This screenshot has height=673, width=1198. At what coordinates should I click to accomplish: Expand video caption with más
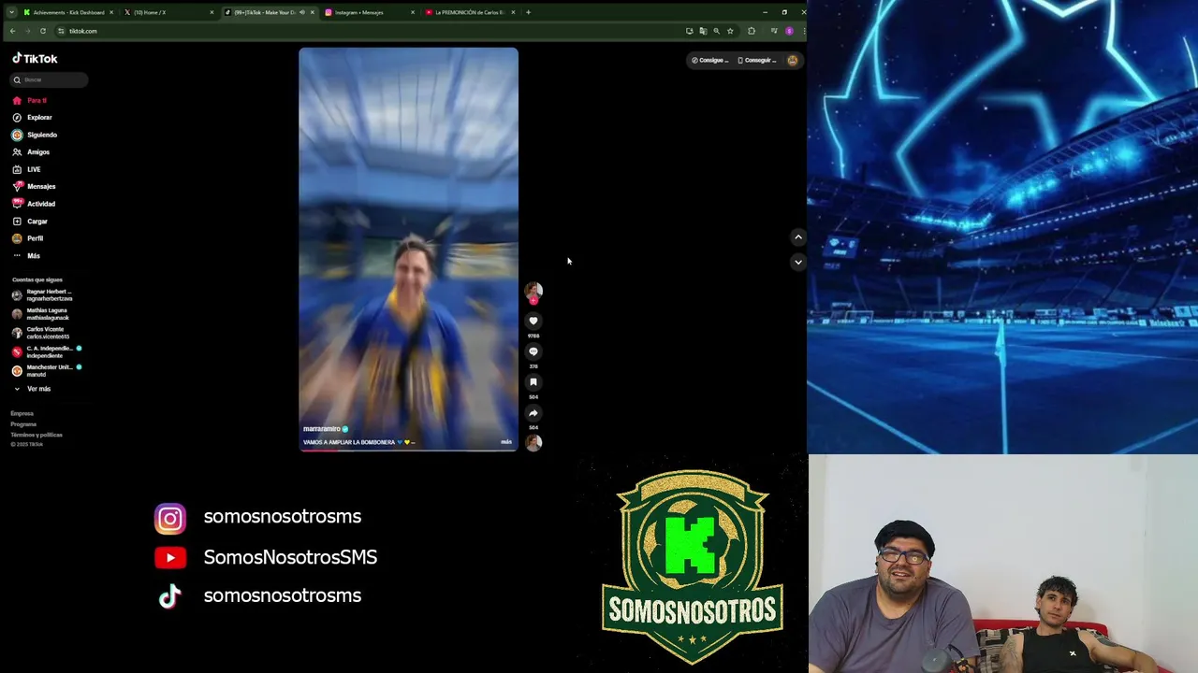coord(506,442)
